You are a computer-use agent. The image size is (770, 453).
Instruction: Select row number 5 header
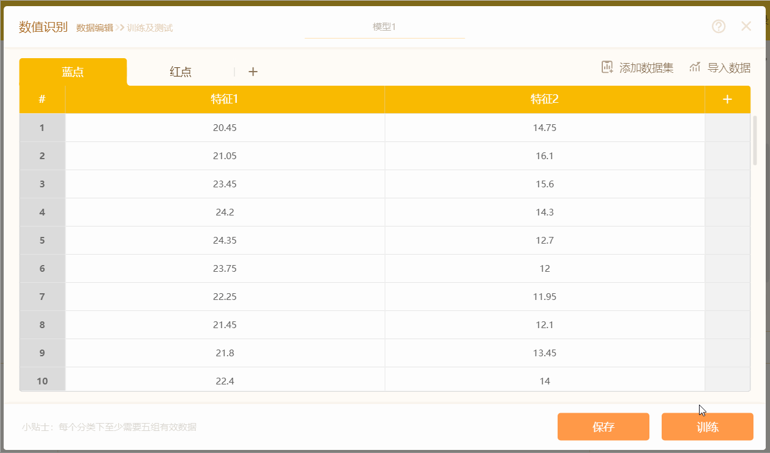[42, 240]
